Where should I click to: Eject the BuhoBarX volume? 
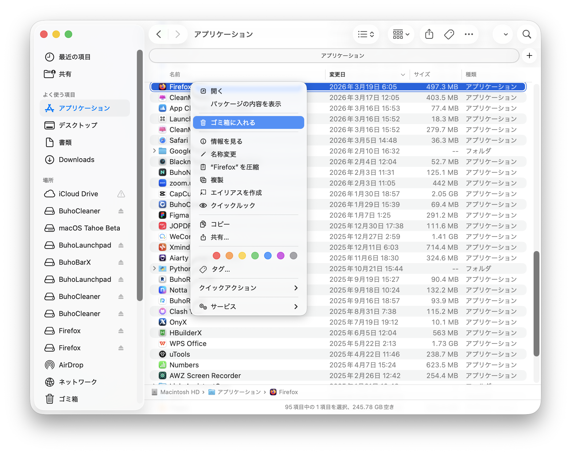tap(121, 262)
